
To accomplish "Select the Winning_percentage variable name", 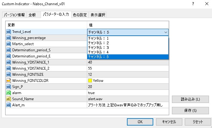I will click(x=29, y=38).
